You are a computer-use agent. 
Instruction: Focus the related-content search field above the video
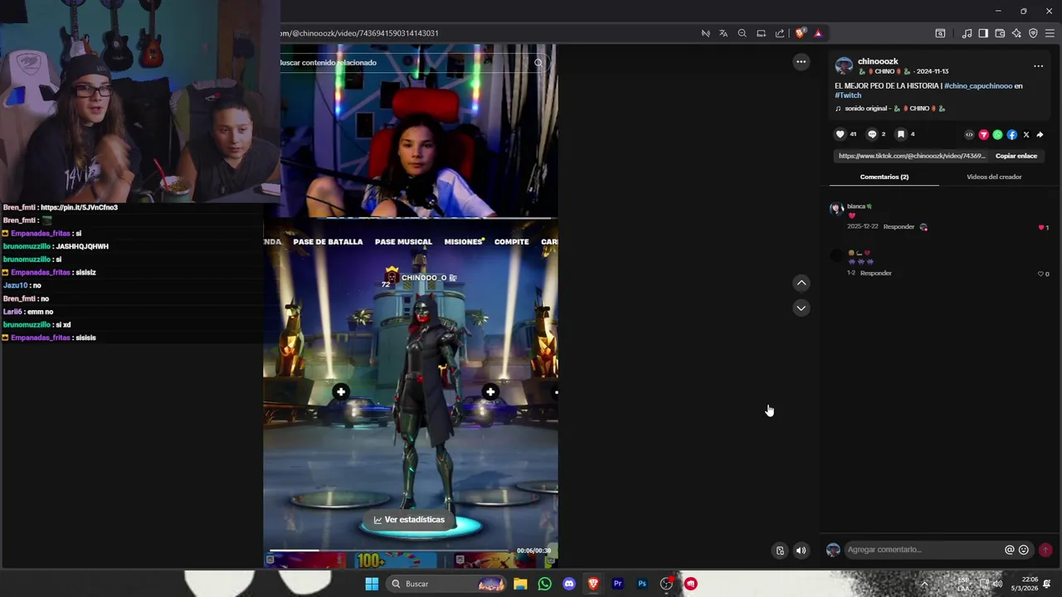407,62
